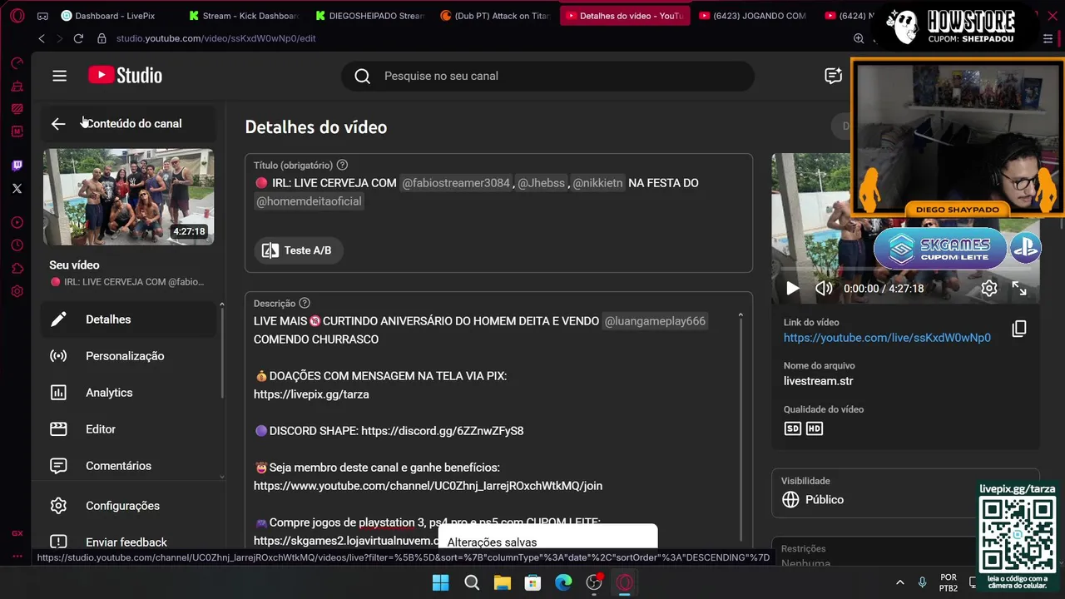This screenshot has height=599, width=1065.
Task: Reload the page with the refresh icon
Action: coord(78,38)
